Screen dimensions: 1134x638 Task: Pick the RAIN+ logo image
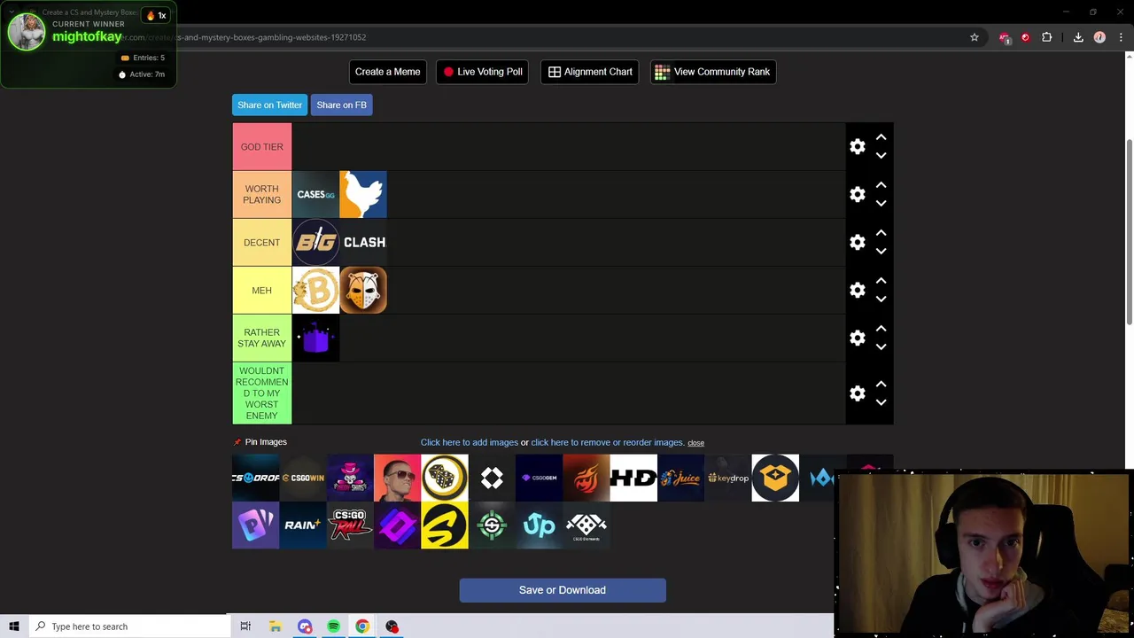pyautogui.click(x=303, y=525)
